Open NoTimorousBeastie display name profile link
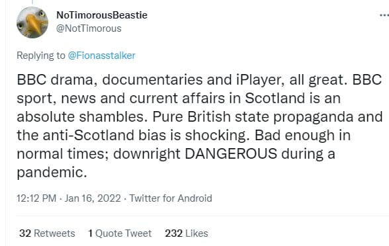The image size is (389, 246). [102, 15]
